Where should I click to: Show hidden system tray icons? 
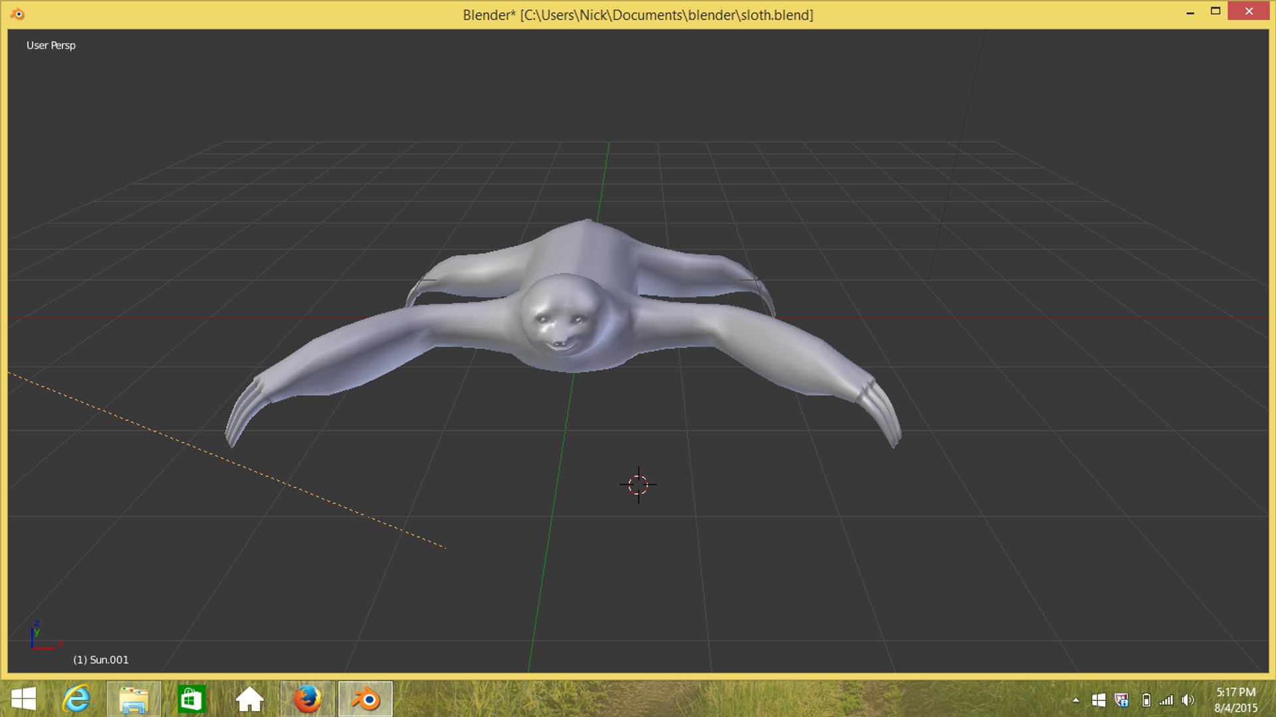coord(1075,700)
